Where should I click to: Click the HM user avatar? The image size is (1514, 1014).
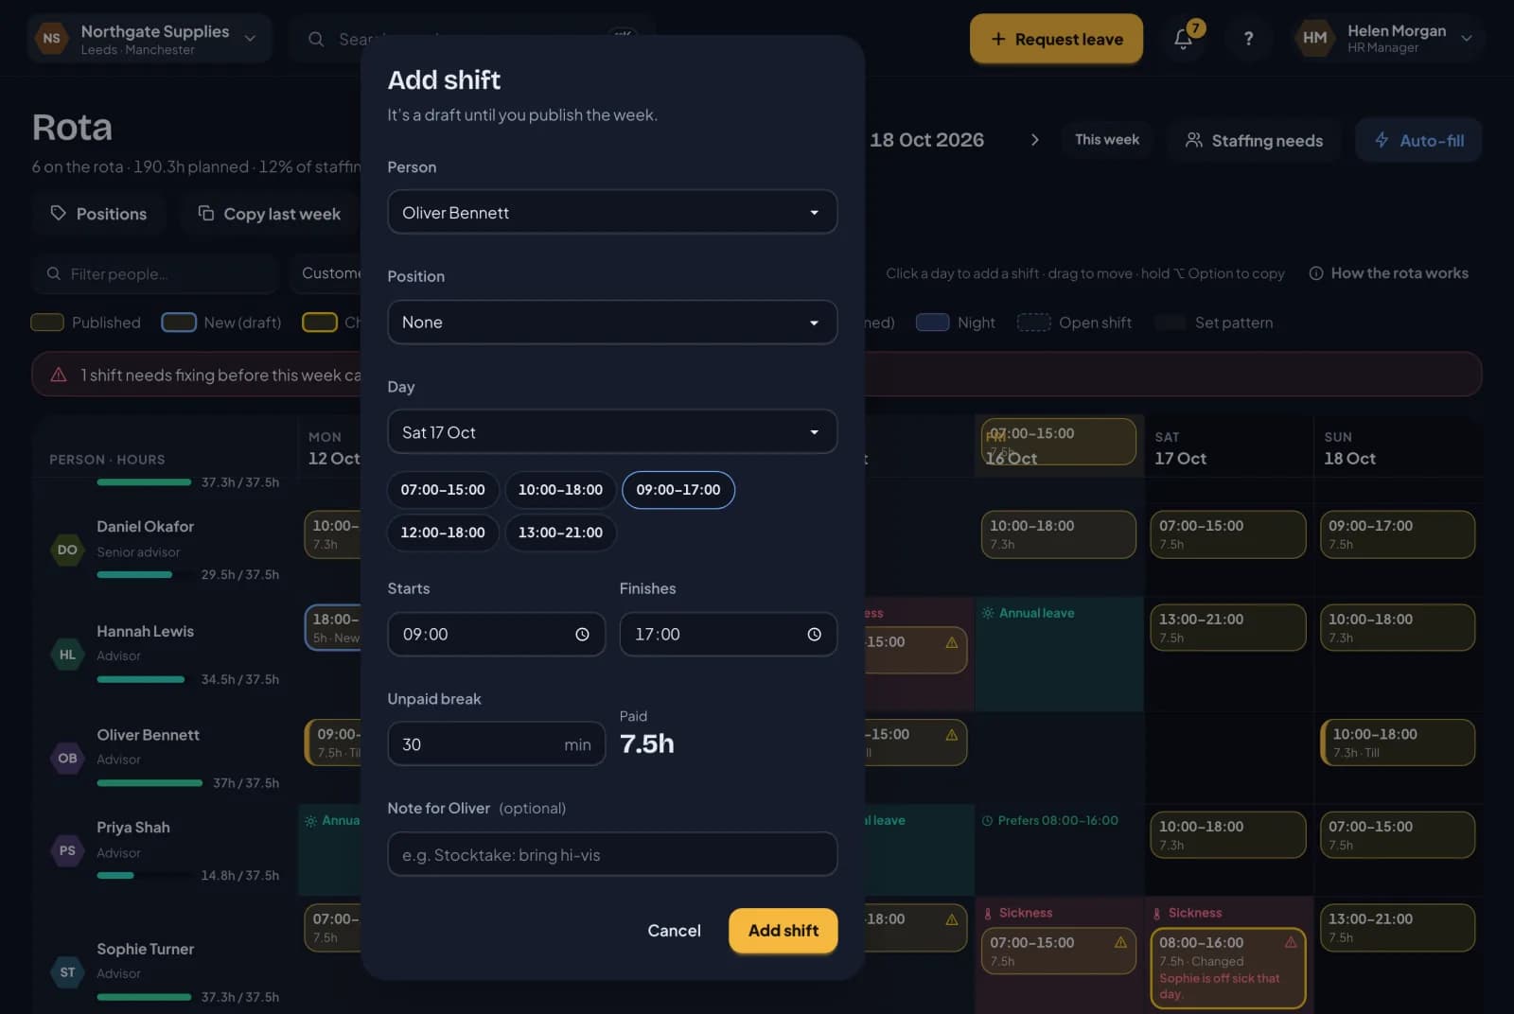pos(1314,38)
